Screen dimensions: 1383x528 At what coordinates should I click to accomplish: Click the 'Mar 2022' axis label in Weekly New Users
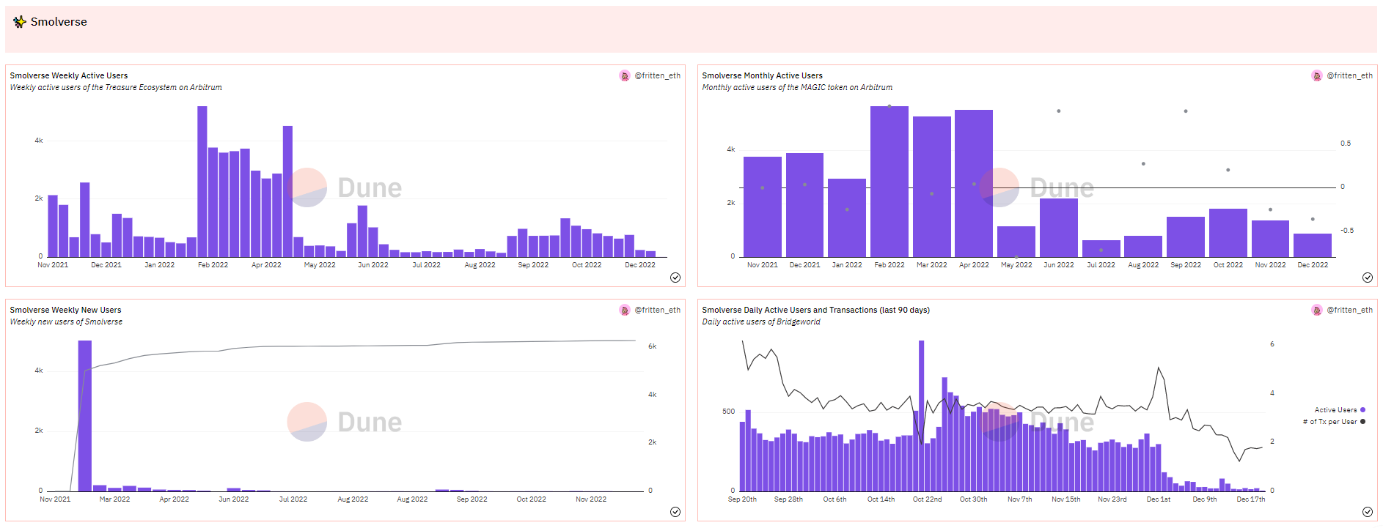[x=114, y=499]
